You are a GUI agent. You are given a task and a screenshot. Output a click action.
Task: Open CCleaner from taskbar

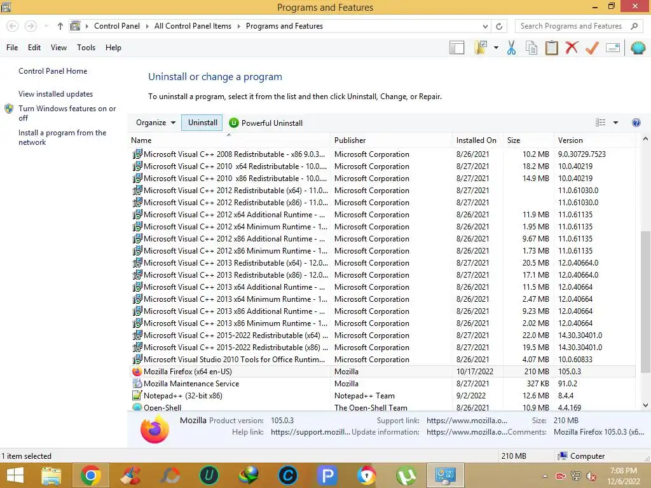130,475
